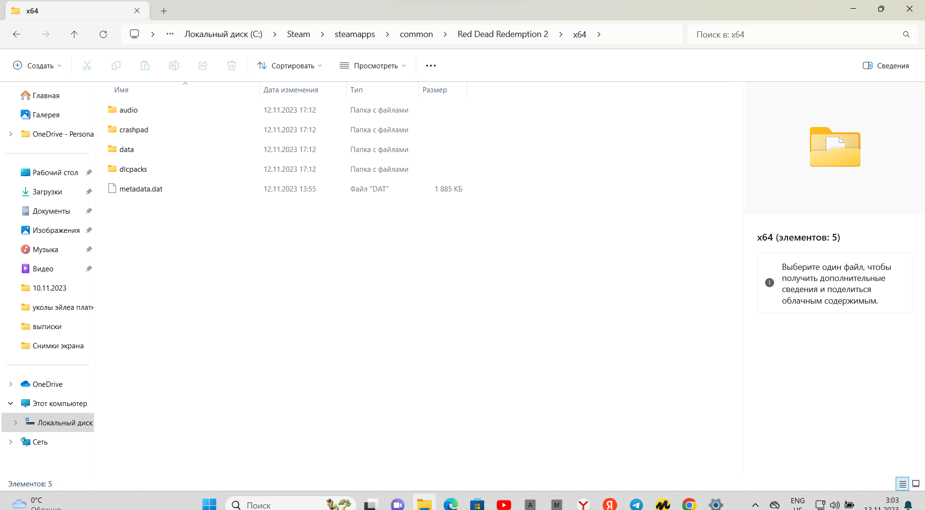Navigate to Локальный диск (C:) breadcrumb
Screen dimensions: 925x510
[224, 34]
